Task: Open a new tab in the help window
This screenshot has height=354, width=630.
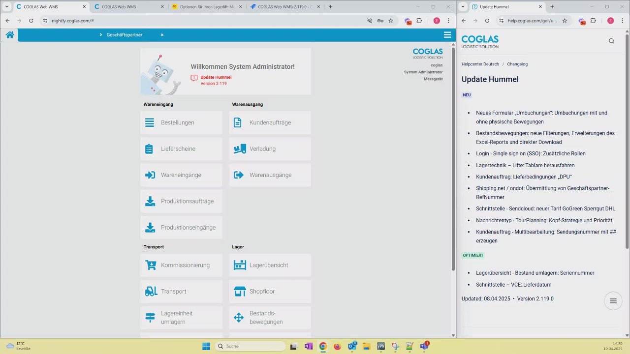Action: (552, 7)
